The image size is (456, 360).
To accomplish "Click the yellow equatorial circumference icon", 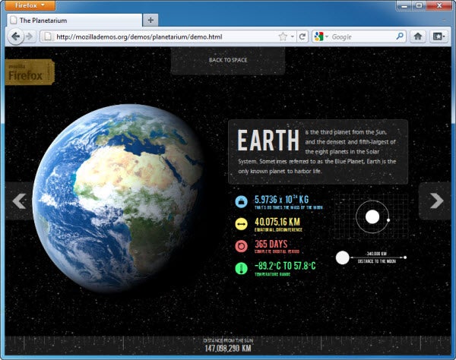I will point(241,224).
